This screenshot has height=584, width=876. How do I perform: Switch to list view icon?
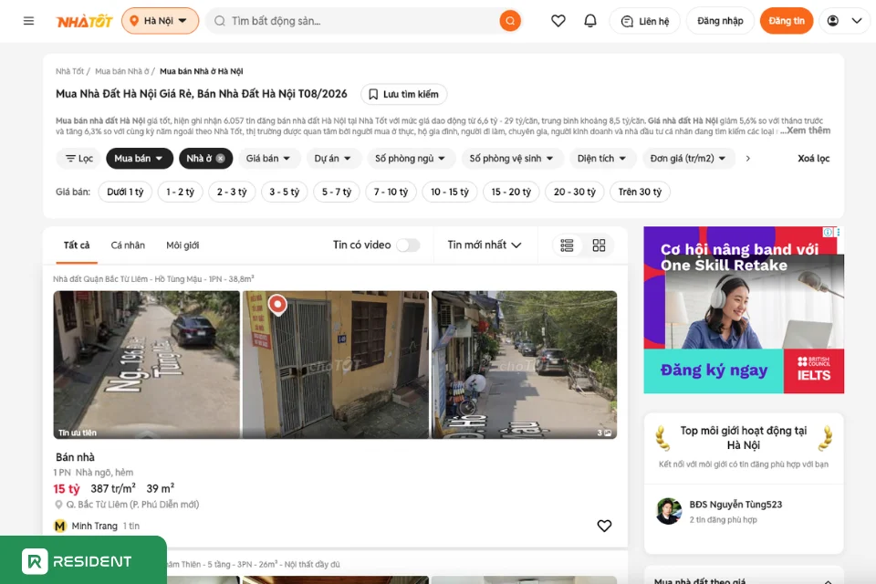click(567, 245)
